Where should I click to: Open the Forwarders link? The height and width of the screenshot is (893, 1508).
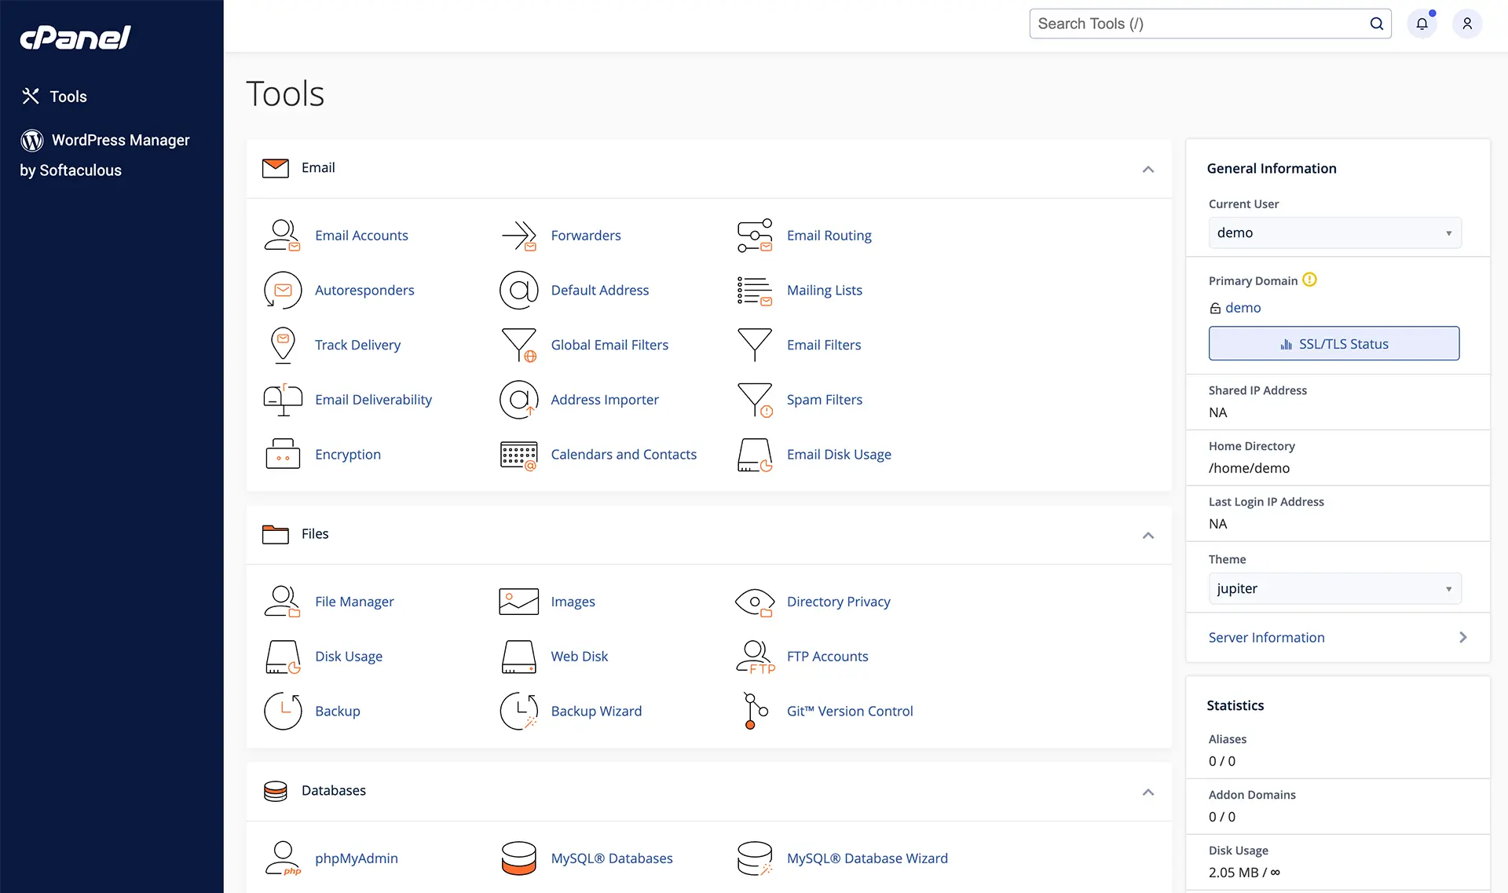tap(585, 235)
